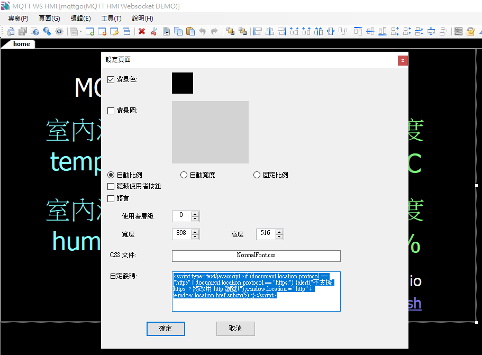The width and height of the screenshot is (482, 355).
Task: Delete selection with the red X icon
Action: [142, 31]
